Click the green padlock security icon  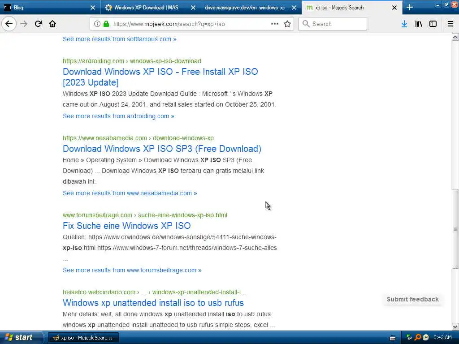coord(106,24)
